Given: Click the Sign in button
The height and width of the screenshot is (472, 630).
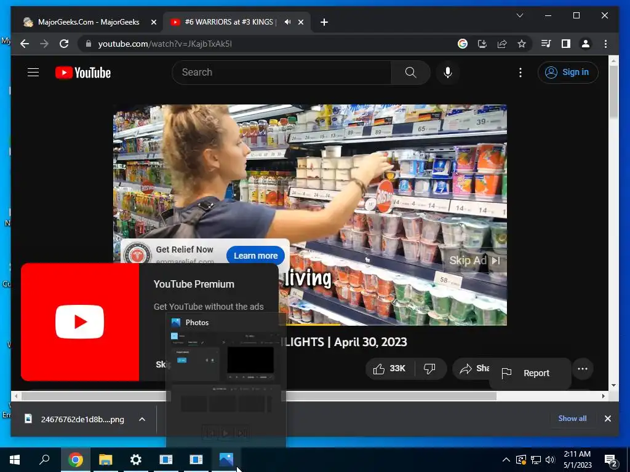Looking at the screenshot, I should pos(568,73).
